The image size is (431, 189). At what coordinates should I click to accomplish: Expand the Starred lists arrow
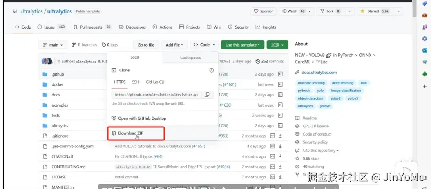398,11
